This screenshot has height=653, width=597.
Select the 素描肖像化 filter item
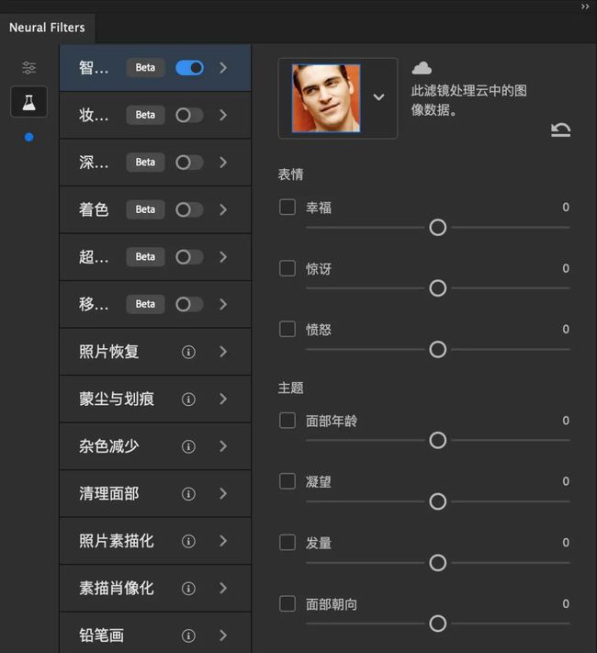pyautogui.click(x=117, y=588)
